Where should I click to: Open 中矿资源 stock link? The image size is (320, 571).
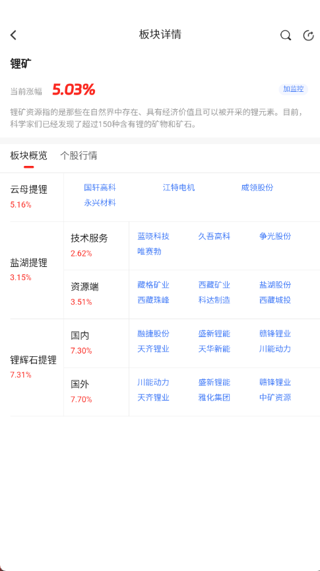275,397
